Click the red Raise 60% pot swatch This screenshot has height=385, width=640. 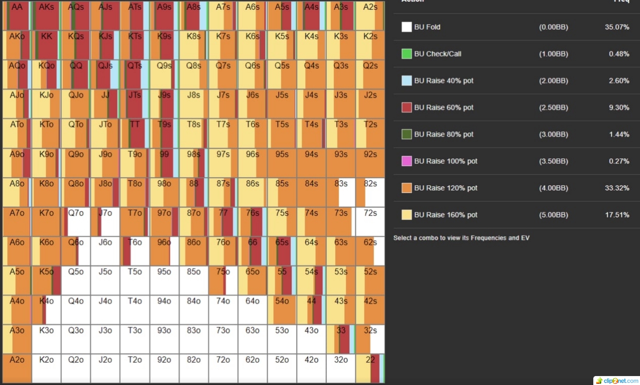(x=406, y=107)
